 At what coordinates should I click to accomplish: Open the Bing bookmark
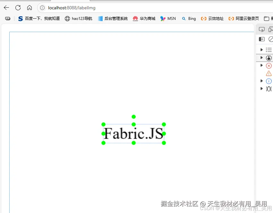189,18
